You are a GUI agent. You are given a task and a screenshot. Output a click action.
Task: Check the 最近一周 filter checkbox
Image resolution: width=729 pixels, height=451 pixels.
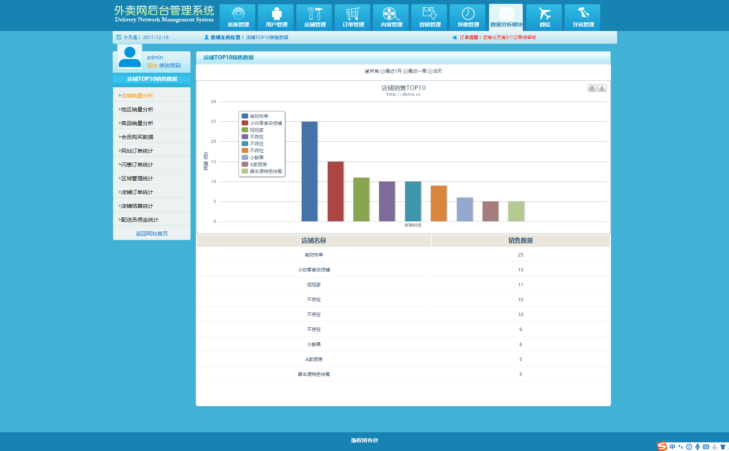(405, 71)
